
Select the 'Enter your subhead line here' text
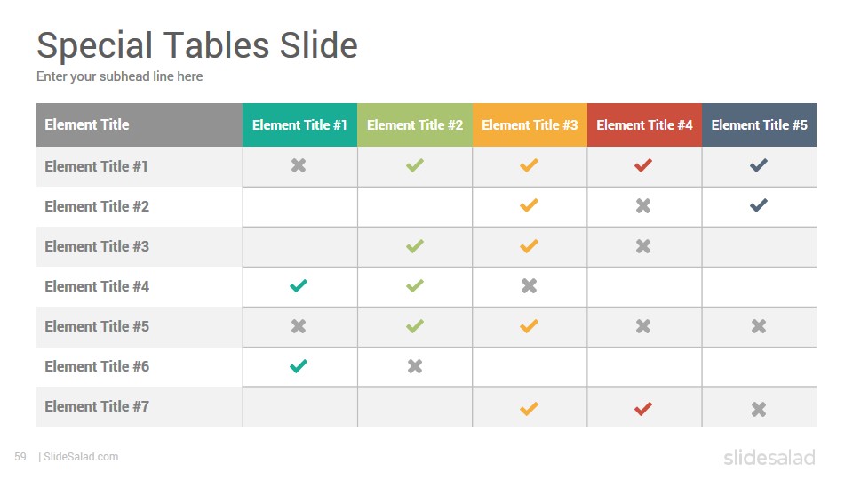pos(120,76)
